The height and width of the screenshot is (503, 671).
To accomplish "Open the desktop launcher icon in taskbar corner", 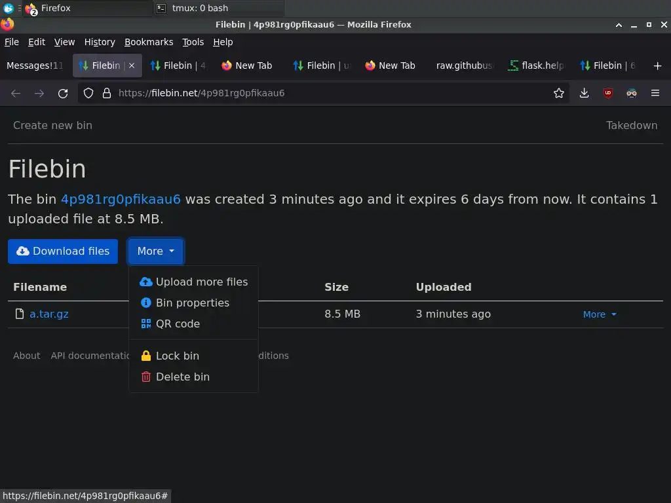I will 8,8.
